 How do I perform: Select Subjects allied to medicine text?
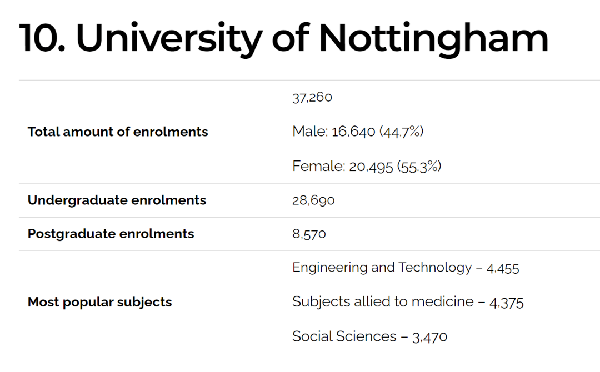tap(383, 302)
